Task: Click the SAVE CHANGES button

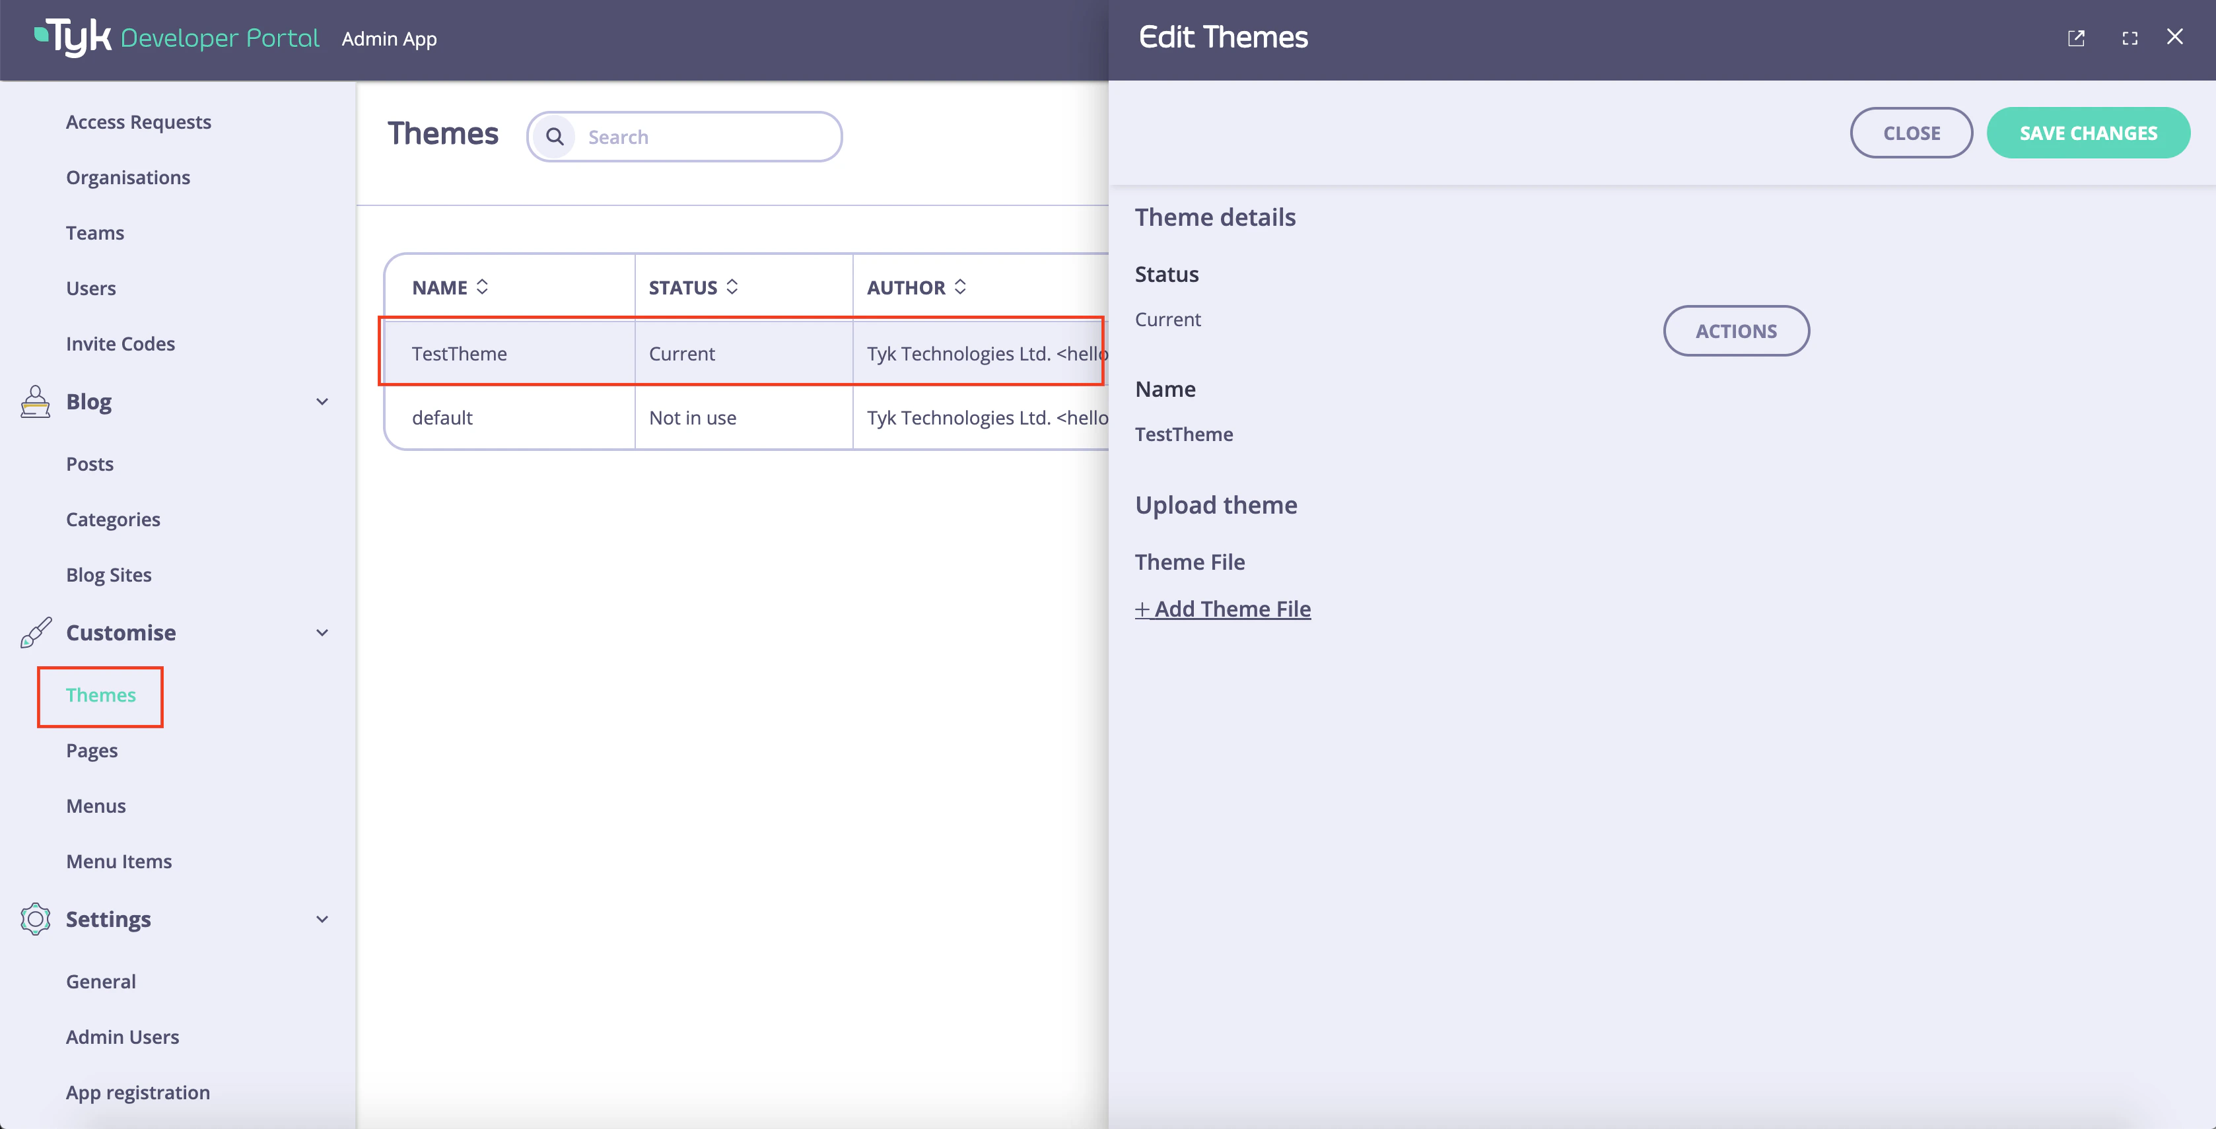Action: pyautogui.click(x=2089, y=133)
